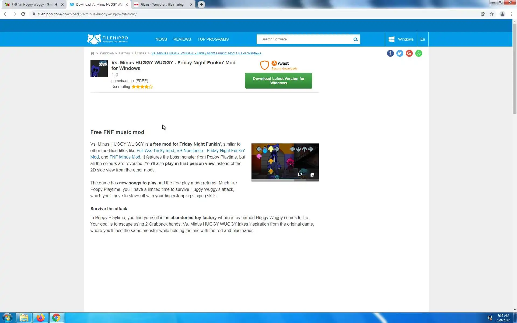The height and width of the screenshot is (323, 517).
Task: Click the home breadcrumb icon
Action: pyautogui.click(x=92, y=53)
